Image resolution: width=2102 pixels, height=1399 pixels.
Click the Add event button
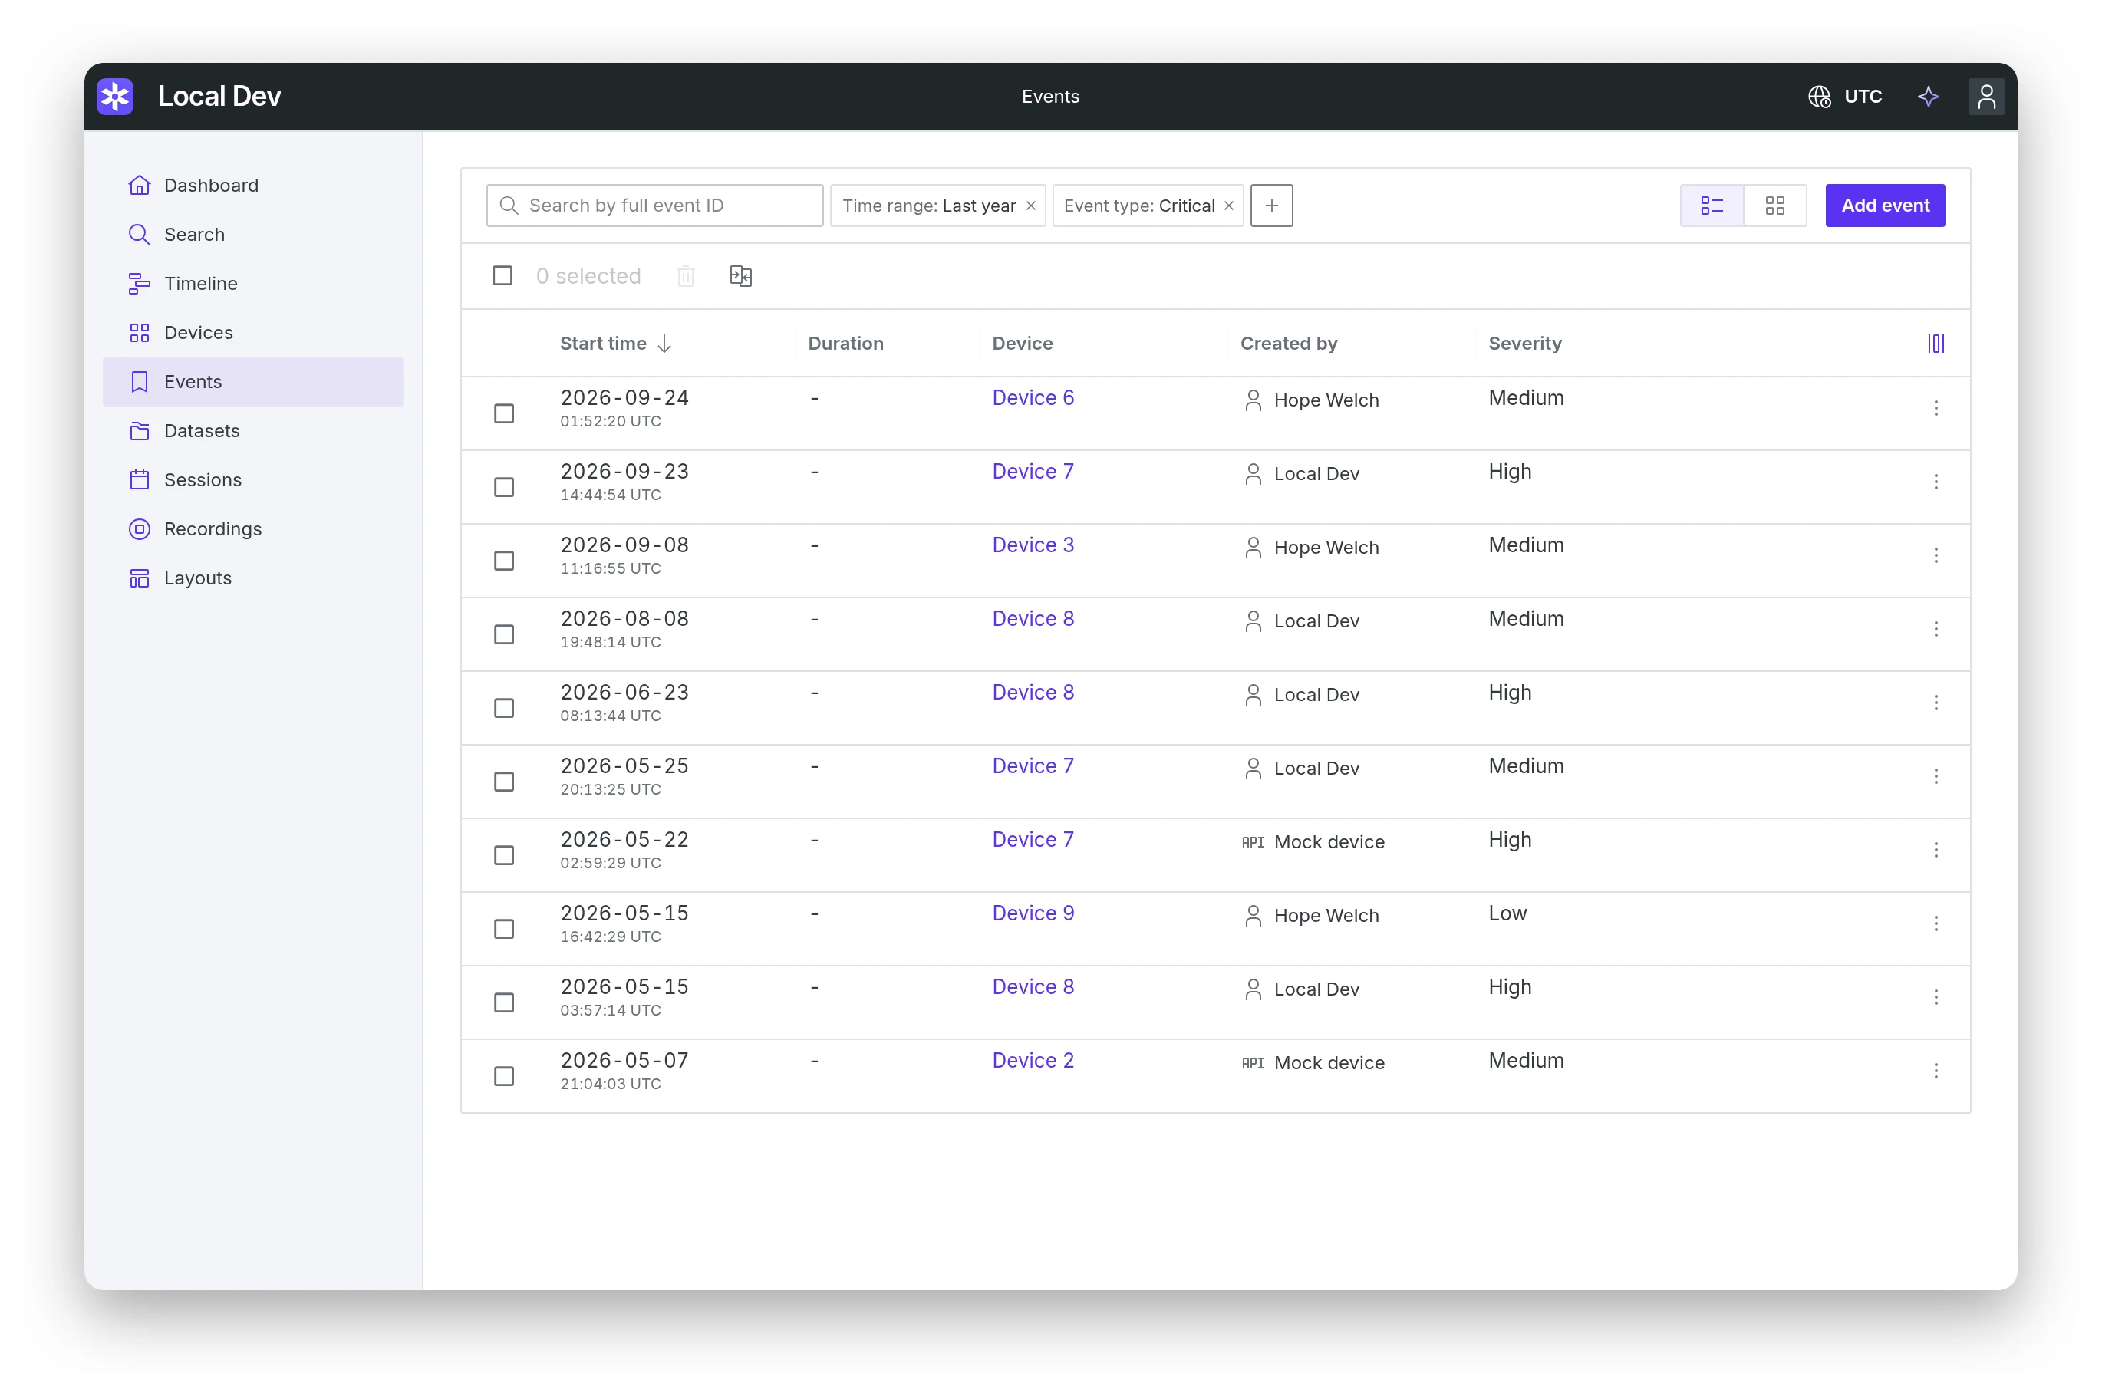point(1884,206)
